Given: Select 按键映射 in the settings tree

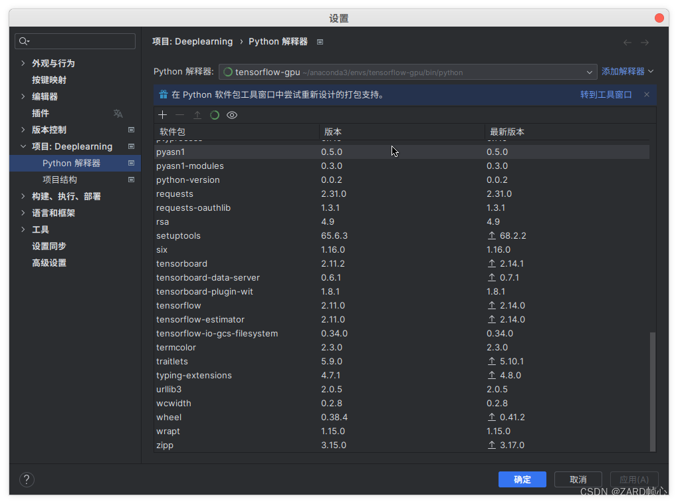Looking at the screenshot, I should 49,80.
